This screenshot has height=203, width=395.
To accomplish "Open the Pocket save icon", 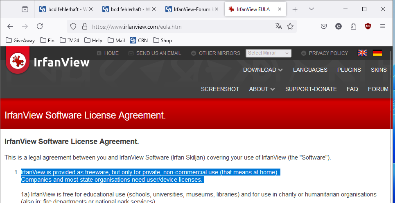I will 324,26.
